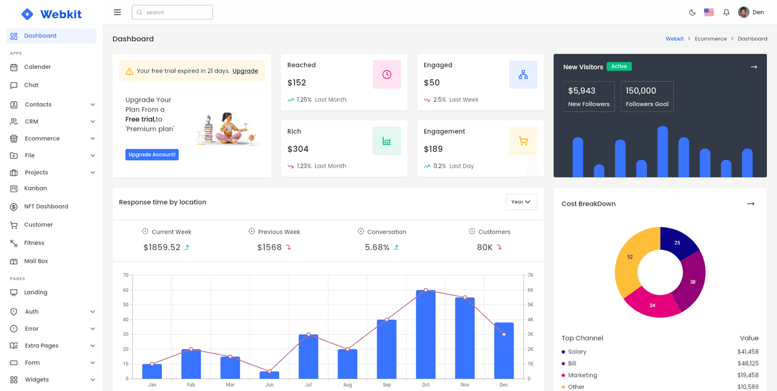Click the pink 34 donut segment
This screenshot has height=391, width=777.
click(653, 304)
